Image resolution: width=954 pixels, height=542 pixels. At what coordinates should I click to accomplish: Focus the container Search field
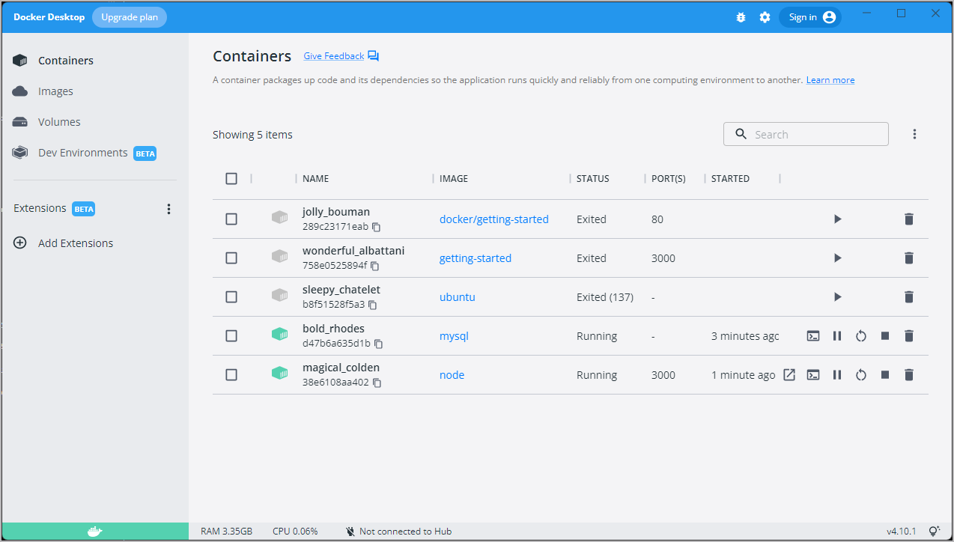point(806,134)
